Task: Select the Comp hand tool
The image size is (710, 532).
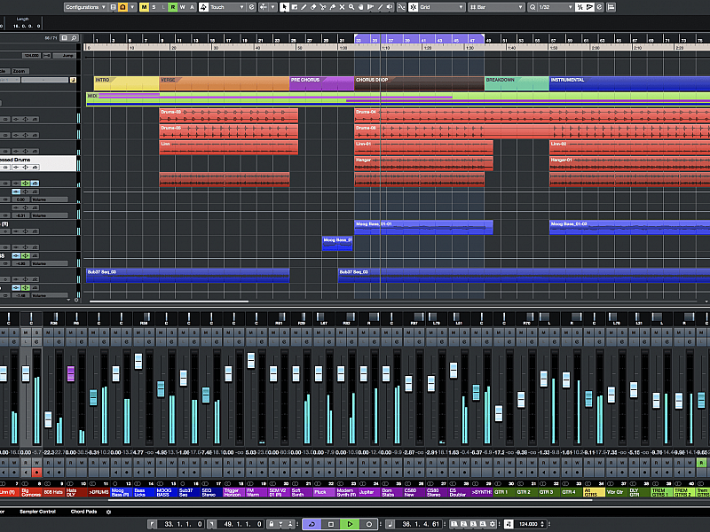Action: pyautogui.click(x=361, y=7)
